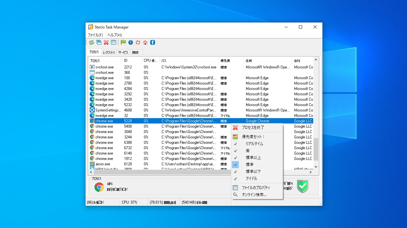Select the プロセス tab
The image size is (407, 228).
[x=94, y=52]
